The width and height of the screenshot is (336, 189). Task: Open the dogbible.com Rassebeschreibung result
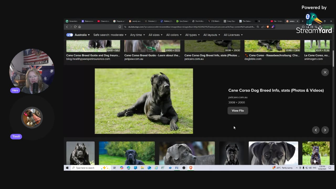[x=272, y=57]
